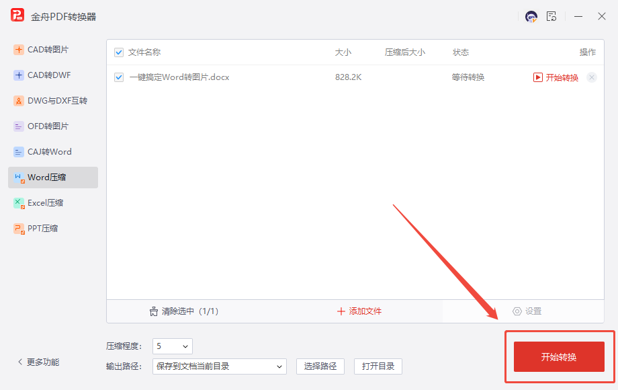Viewport: 618px width, 390px height.
Task: Uncheck the 一键搞定Word转图片.docx file checkbox
Action: (119, 77)
